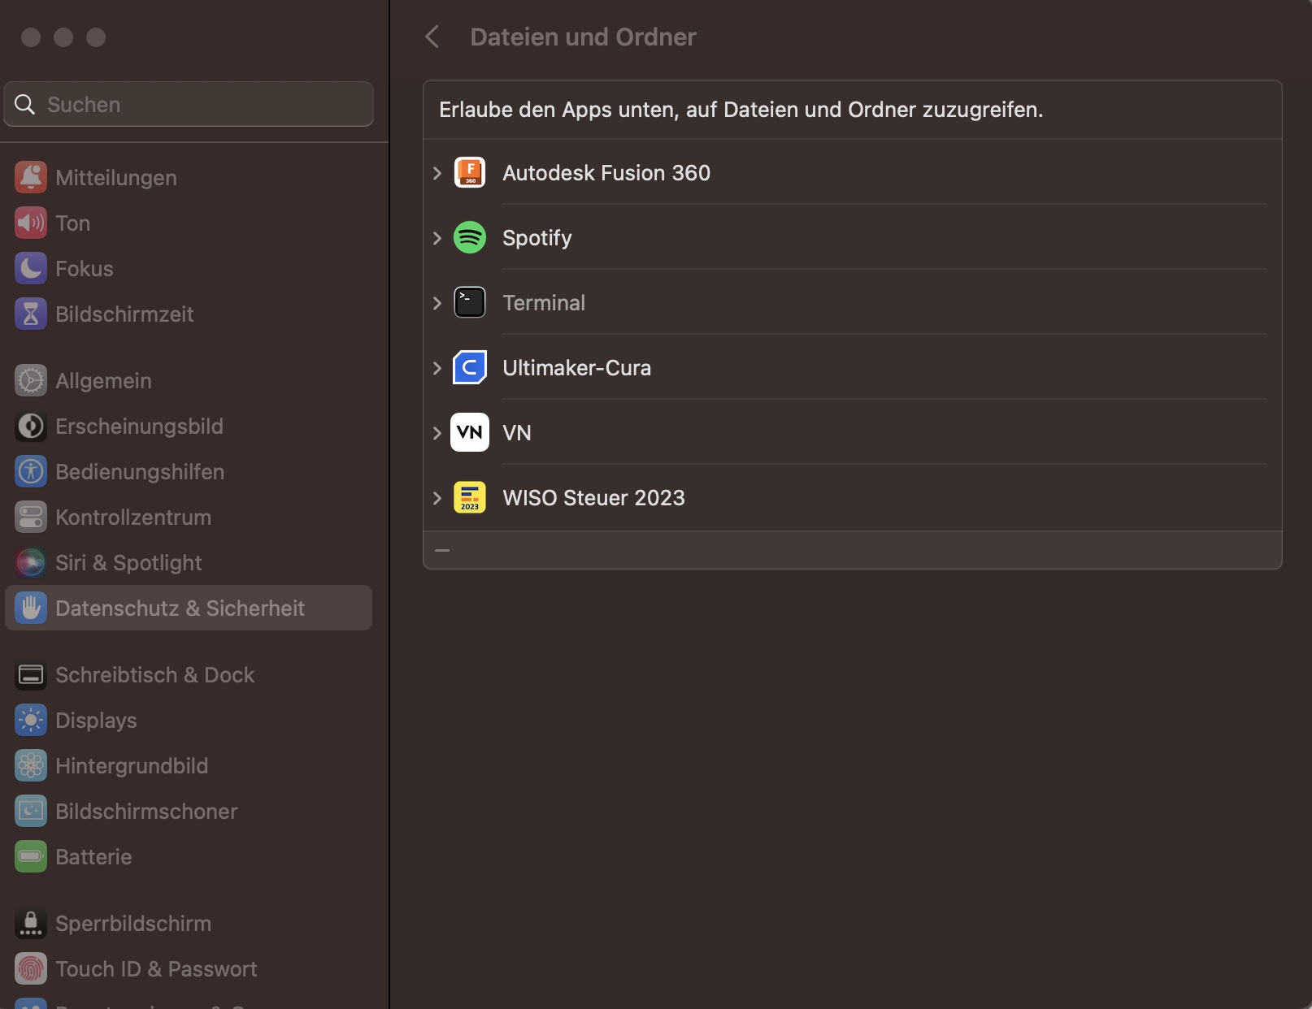Click the Bildschirmzeit sidebar label
The width and height of the screenshot is (1312, 1009).
point(124,314)
